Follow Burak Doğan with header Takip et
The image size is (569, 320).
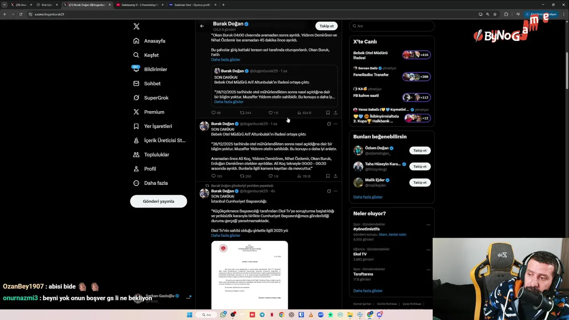pyautogui.click(x=326, y=26)
